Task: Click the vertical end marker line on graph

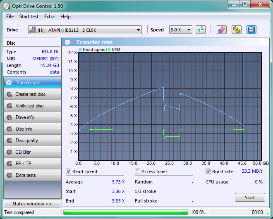Action: pyautogui.click(x=244, y=107)
